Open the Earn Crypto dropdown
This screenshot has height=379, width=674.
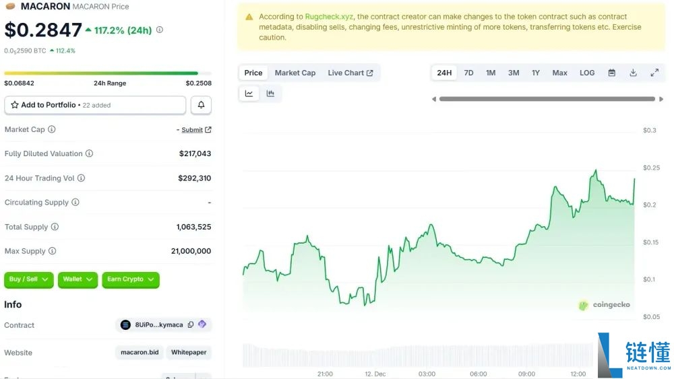(x=131, y=279)
